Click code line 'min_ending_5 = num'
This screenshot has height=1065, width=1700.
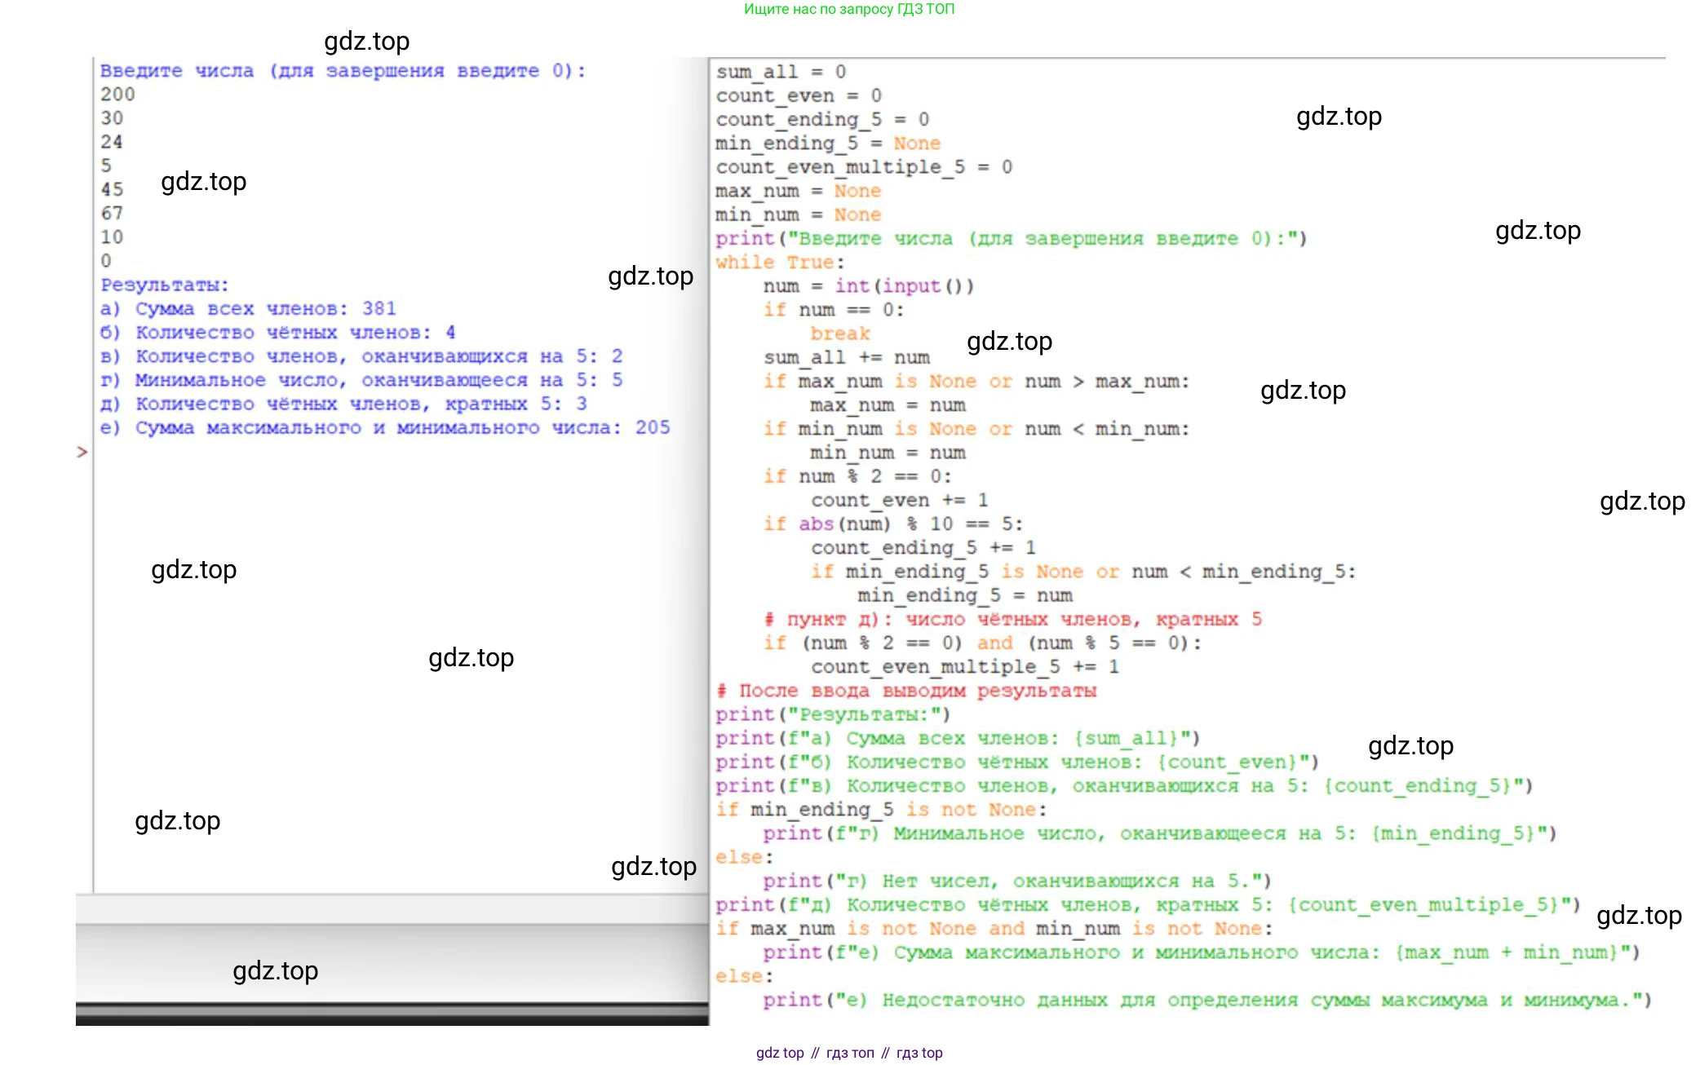(x=965, y=595)
